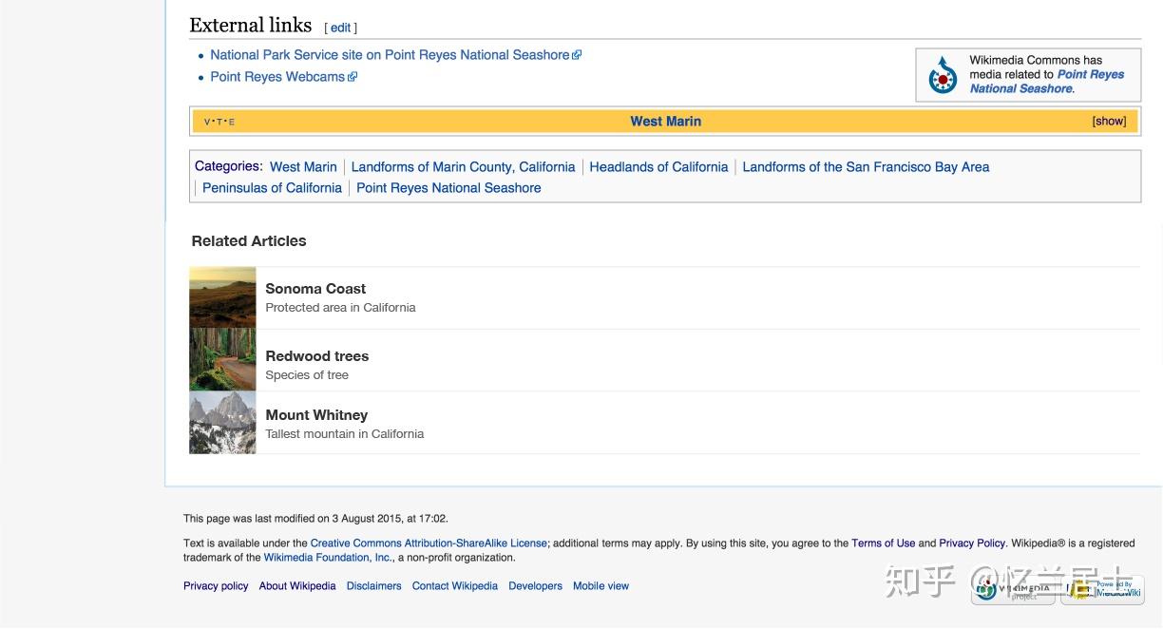Click the Wikimedia Commons logo icon

(943, 75)
